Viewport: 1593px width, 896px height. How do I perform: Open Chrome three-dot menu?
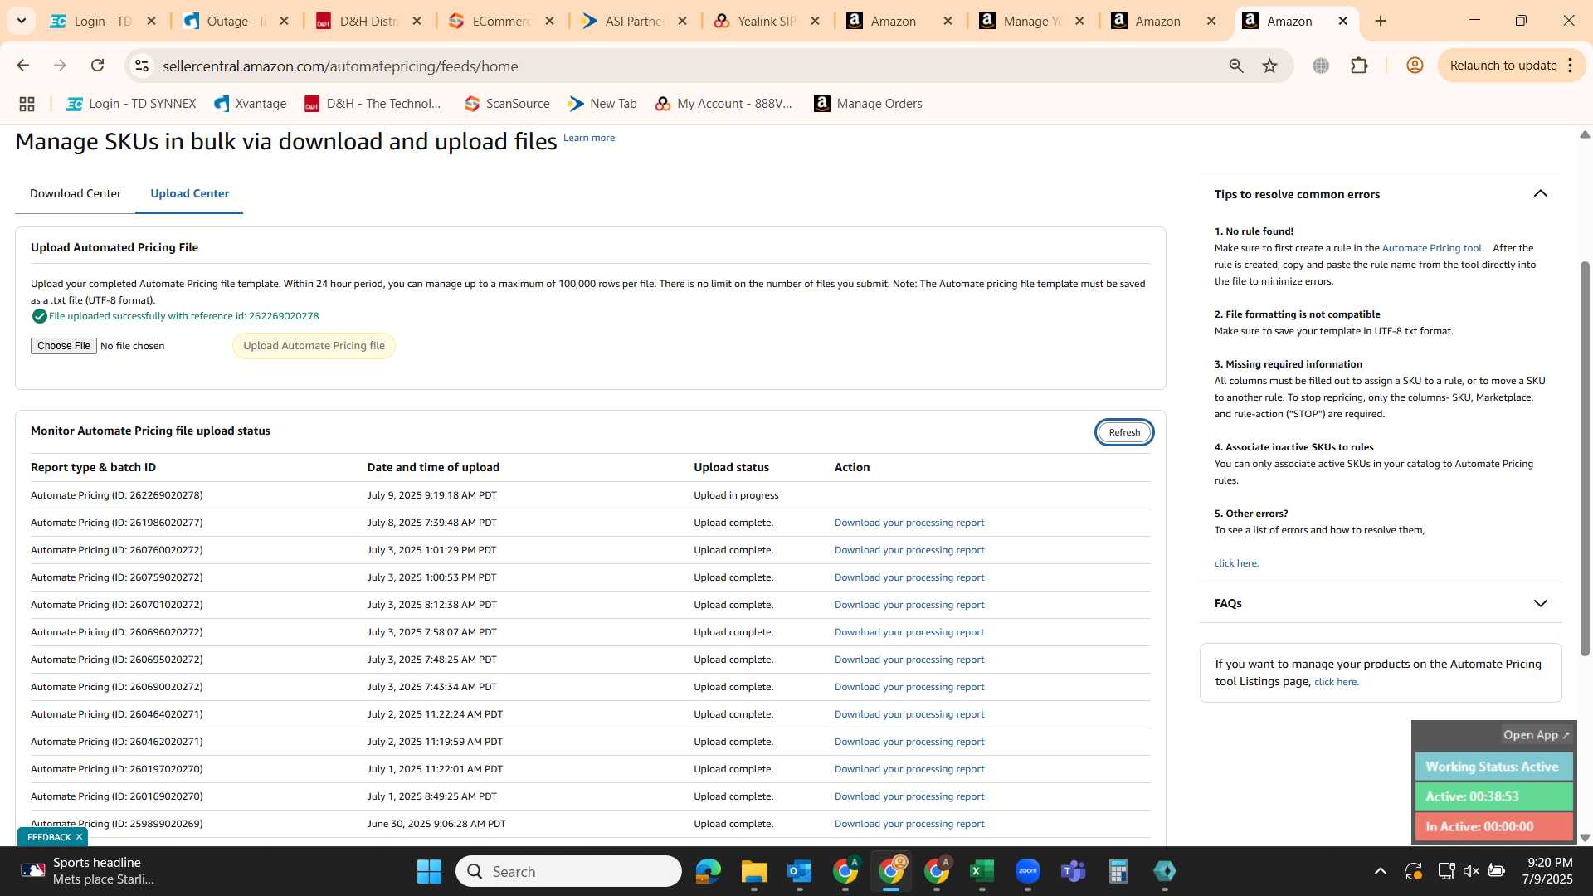(1571, 66)
